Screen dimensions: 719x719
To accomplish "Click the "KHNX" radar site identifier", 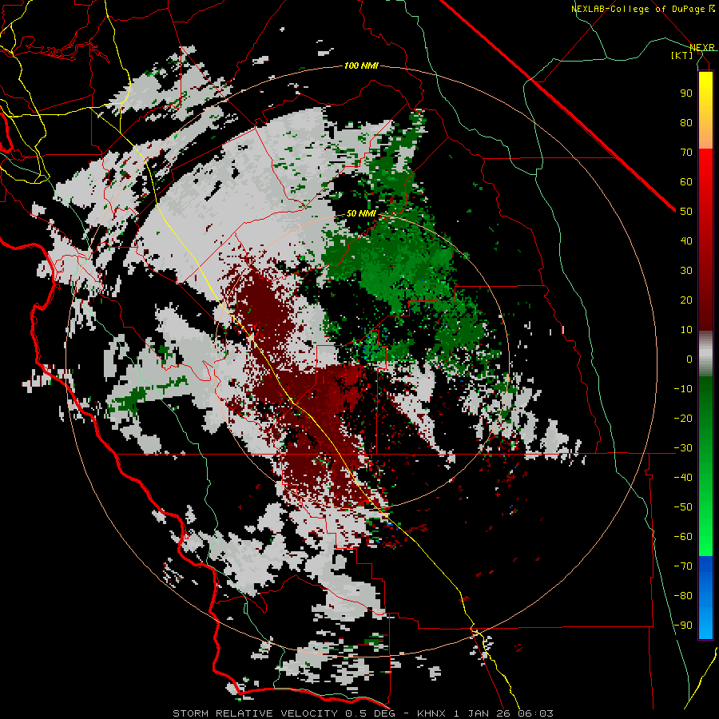I will pos(431,713).
